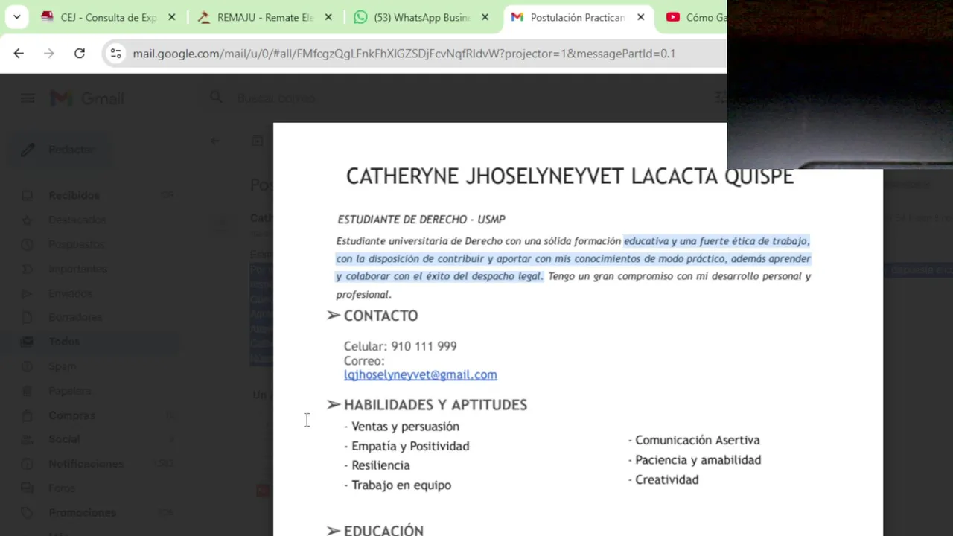Open the Gmail main menu hamburger

pos(28,98)
